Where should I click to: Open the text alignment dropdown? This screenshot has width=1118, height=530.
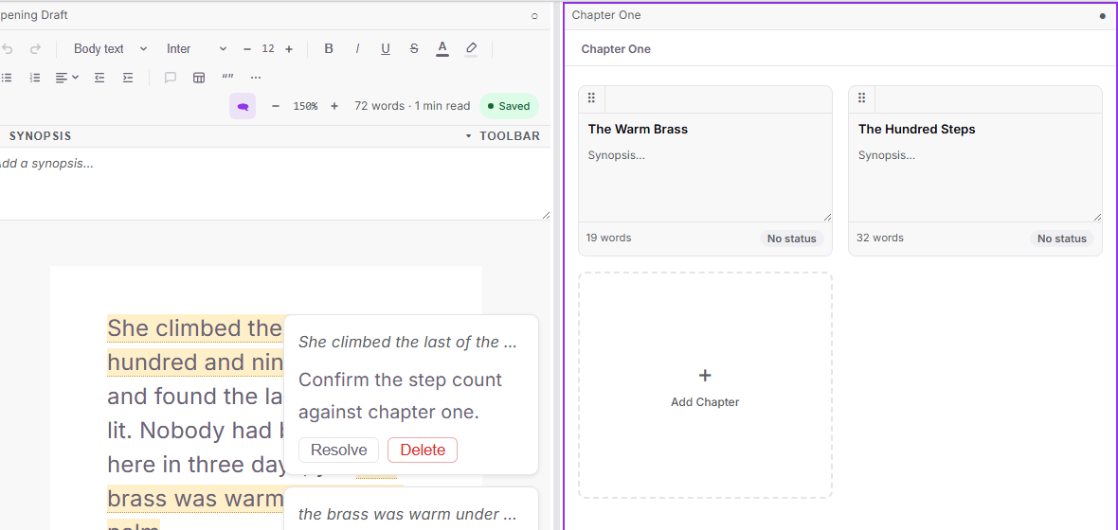(67, 78)
